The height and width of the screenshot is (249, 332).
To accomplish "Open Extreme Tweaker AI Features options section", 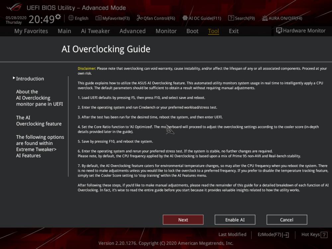I will [40, 146].
